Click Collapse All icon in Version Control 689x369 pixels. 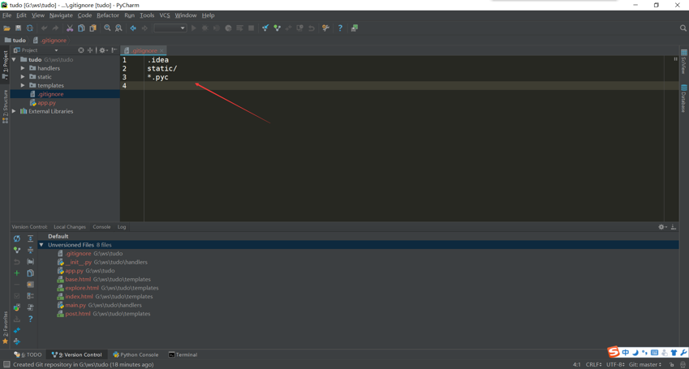[x=30, y=250]
